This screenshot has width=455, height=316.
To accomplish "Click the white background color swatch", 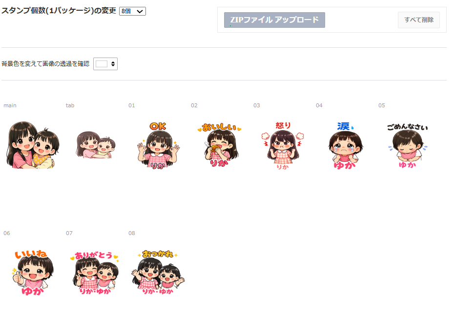I will (102, 64).
